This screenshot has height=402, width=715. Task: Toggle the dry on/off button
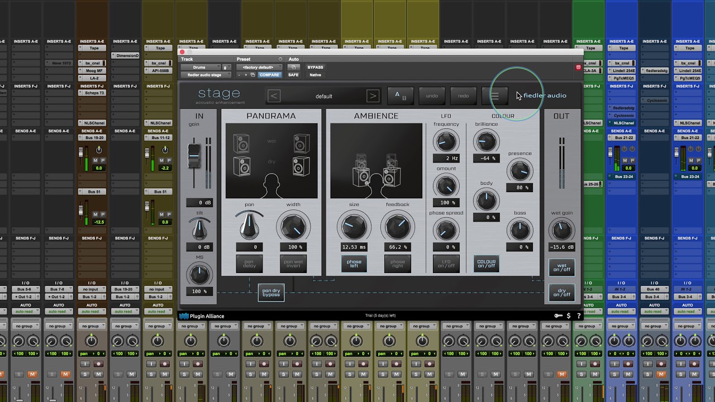(561, 293)
